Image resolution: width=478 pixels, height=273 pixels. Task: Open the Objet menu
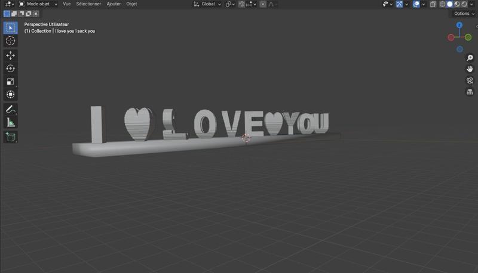131,4
